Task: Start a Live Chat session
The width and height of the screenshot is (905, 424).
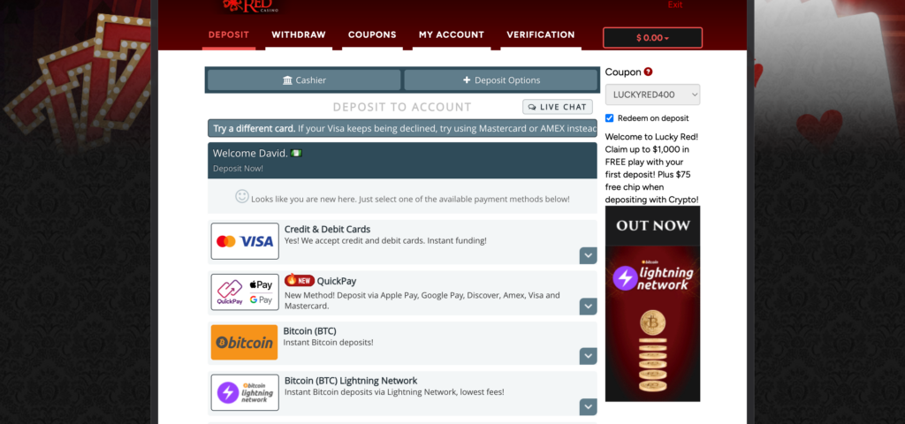Action: [x=558, y=107]
